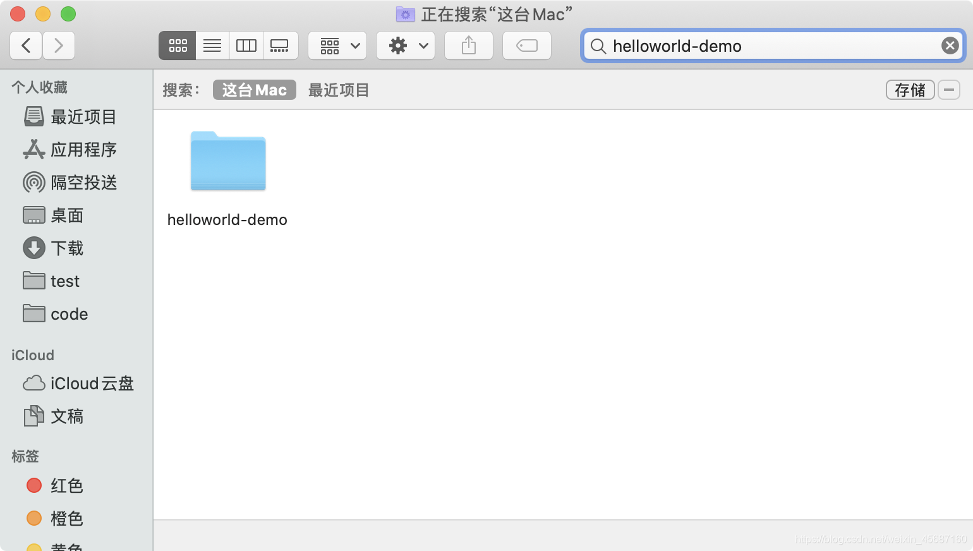
Task: Select the 红色 red tag
Action: (x=55, y=485)
